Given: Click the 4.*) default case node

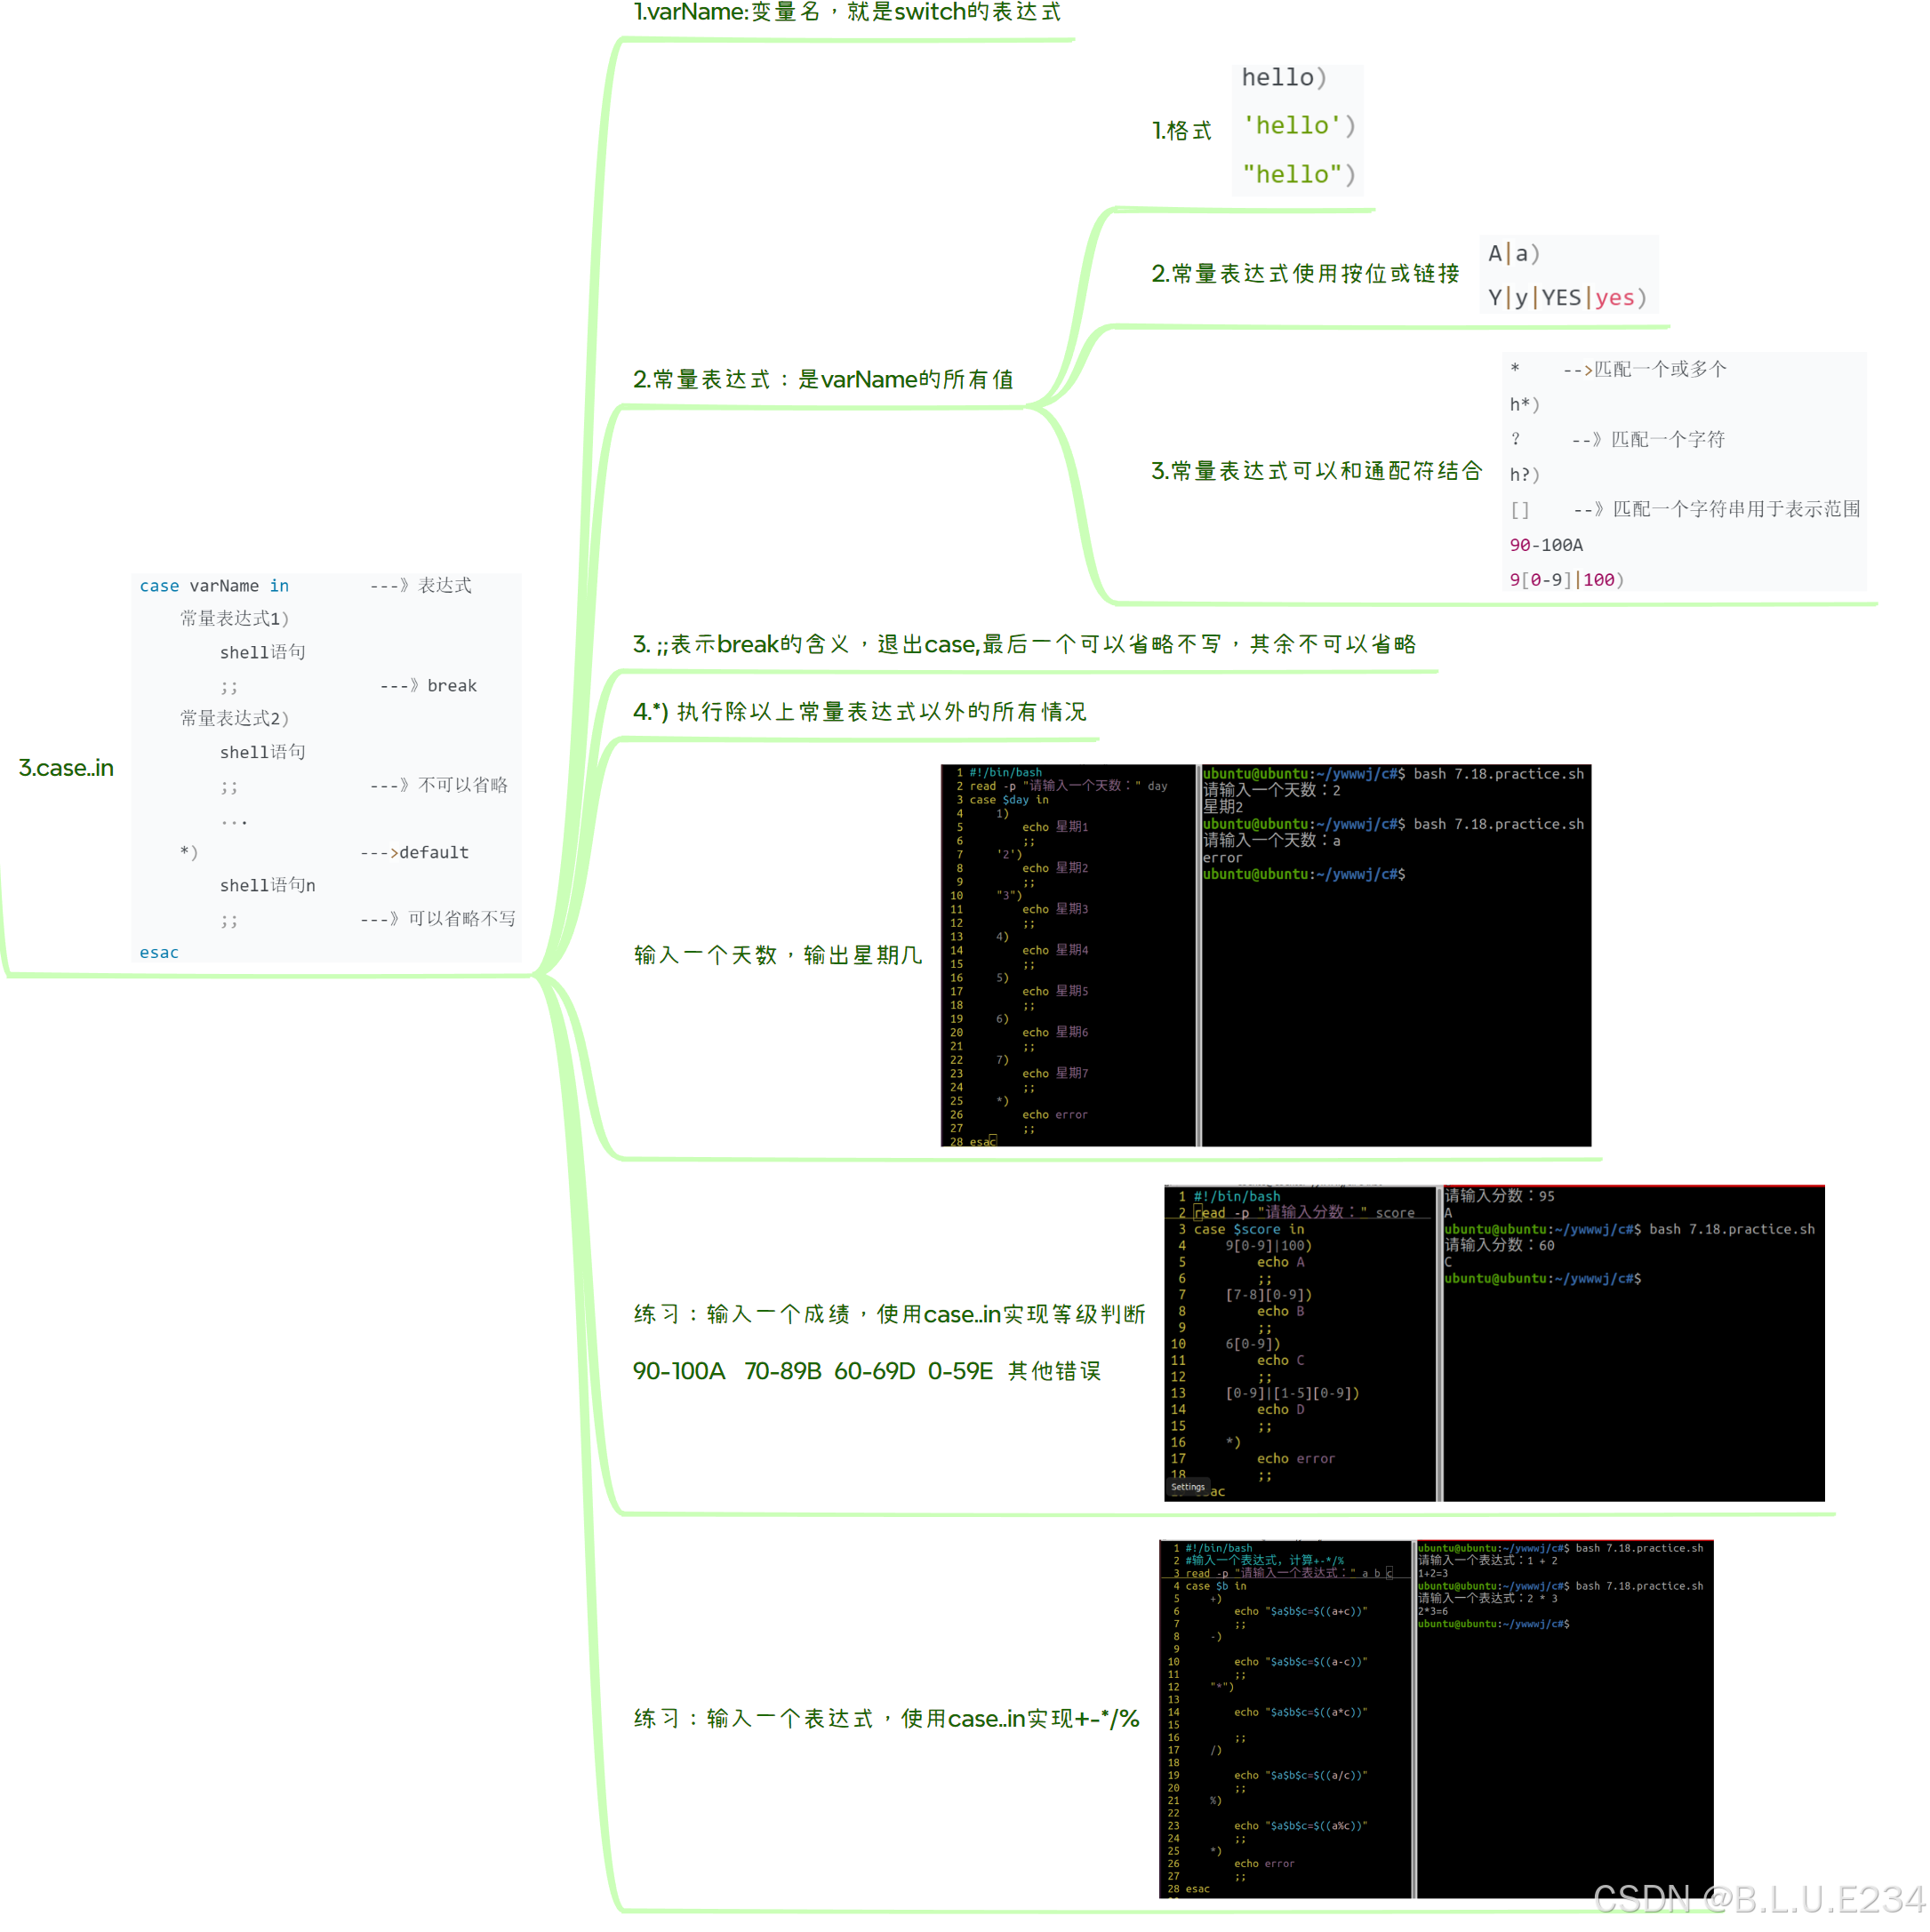Looking at the screenshot, I should point(859,712).
